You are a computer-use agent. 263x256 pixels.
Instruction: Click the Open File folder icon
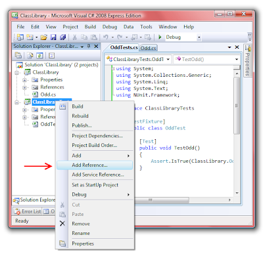click(43, 37)
